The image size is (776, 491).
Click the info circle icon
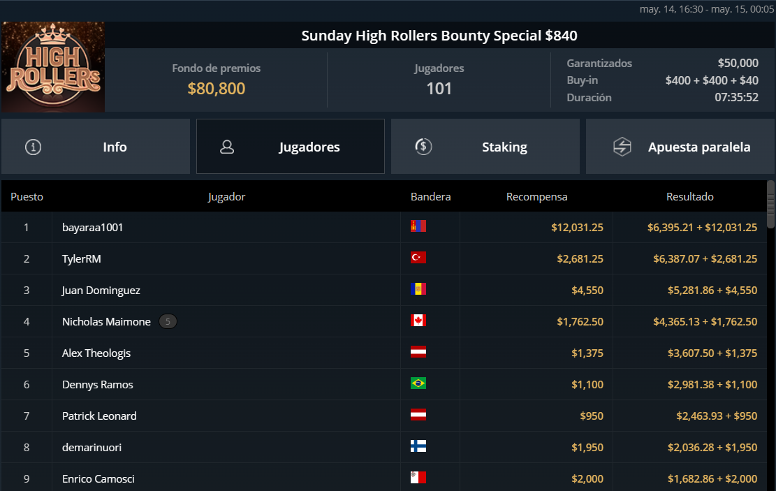click(33, 147)
